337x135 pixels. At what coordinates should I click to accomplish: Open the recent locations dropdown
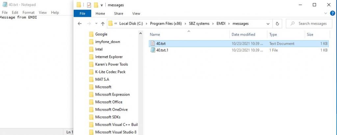click(96, 24)
